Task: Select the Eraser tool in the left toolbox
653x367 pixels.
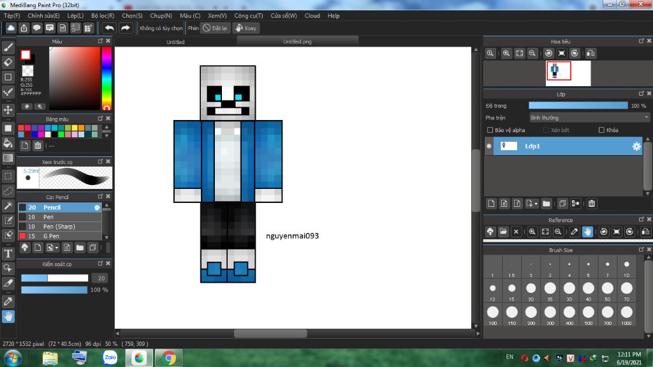Action: 8,62
